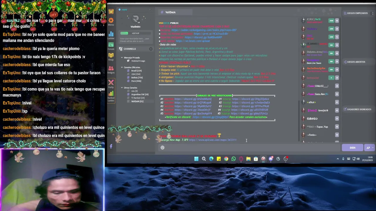Click the profile description field
The height and width of the screenshot is (211, 376).
[135, 40]
